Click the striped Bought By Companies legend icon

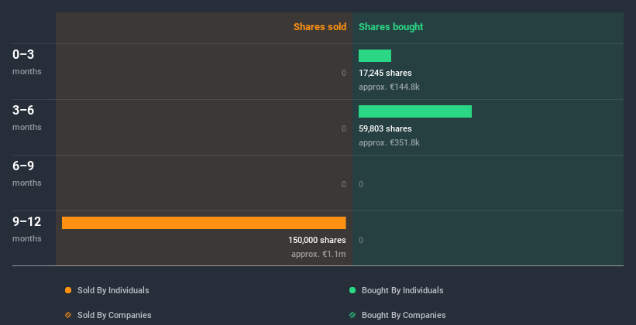[x=352, y=315]
